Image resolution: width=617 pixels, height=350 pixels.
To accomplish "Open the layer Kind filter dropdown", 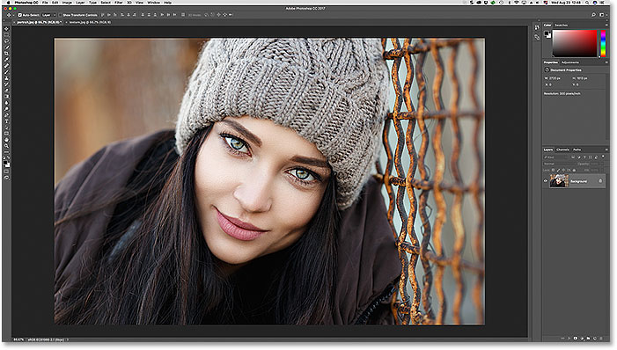I will point(555,157).
